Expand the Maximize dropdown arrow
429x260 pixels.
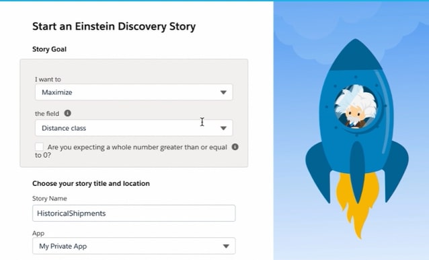click(x=223, y=92)
